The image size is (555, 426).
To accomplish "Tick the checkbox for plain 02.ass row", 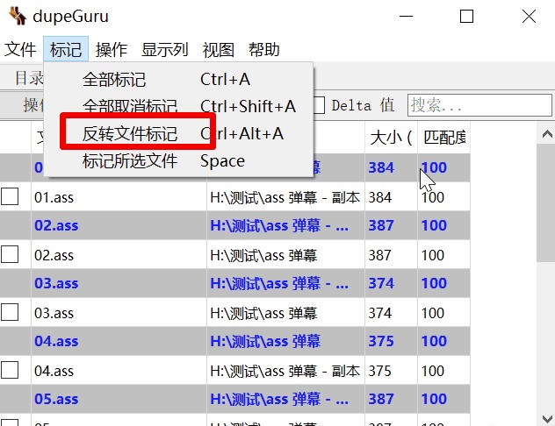I will pyautogui.click(x=9, y=254).
